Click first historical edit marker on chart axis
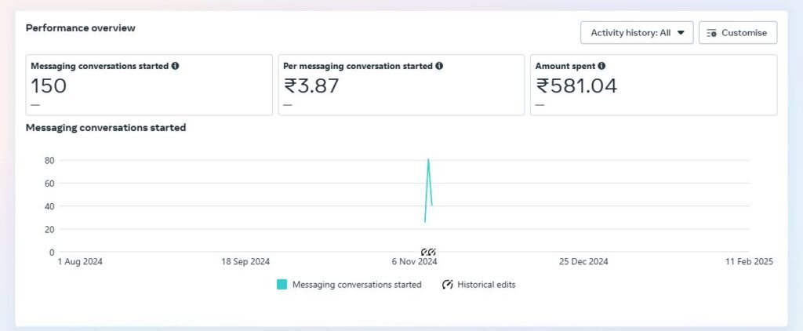 click(424, 252)
